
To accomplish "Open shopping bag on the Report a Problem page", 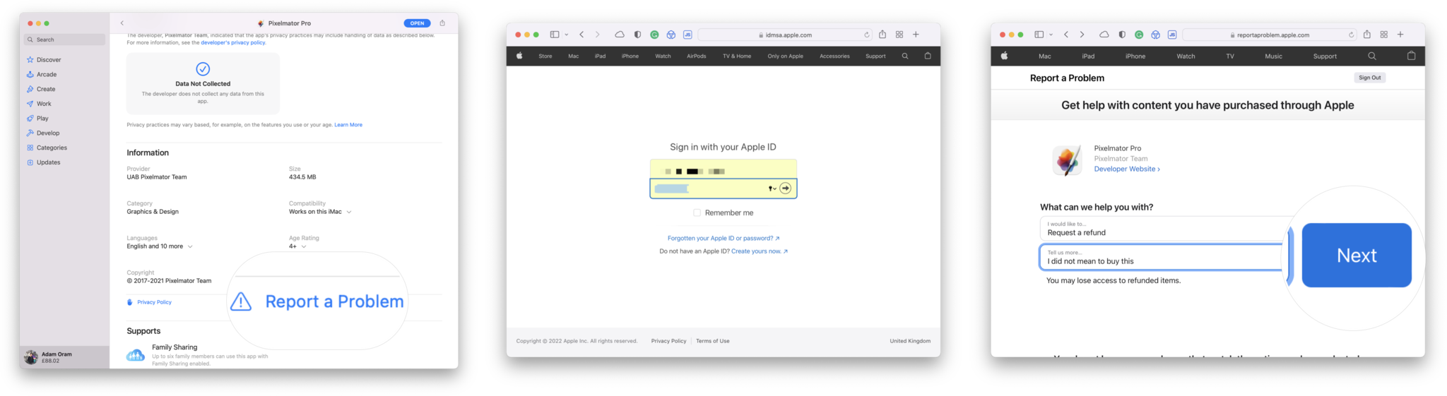I will click(x=1412, y=56).
